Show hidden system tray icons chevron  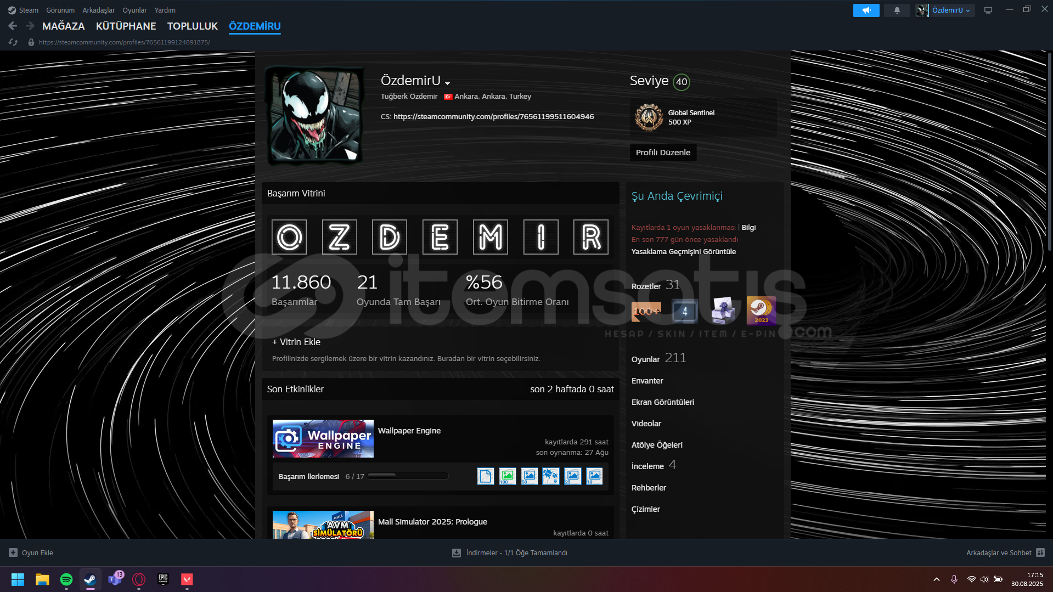click(x=937, y=579)
